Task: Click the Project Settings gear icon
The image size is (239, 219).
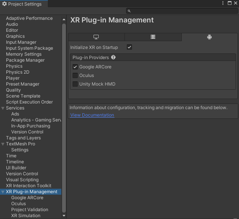Action: click(x=4, y=4)
